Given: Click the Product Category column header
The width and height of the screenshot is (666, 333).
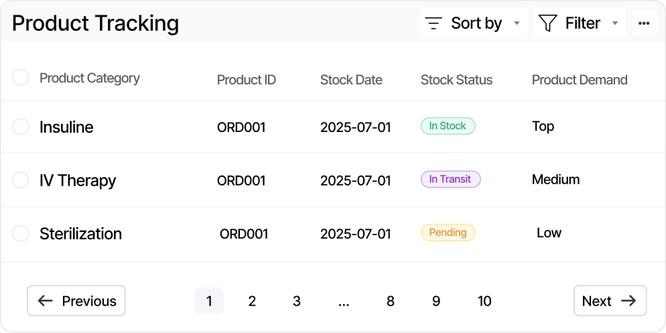Looking at the screenshot, I should [90, 78].
